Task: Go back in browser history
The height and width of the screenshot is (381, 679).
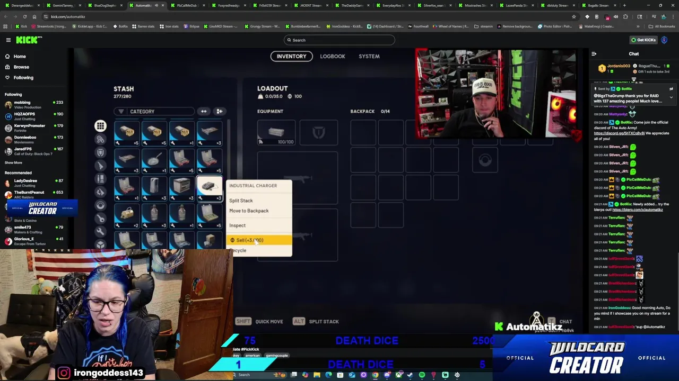Action: (x=5, y=16)
